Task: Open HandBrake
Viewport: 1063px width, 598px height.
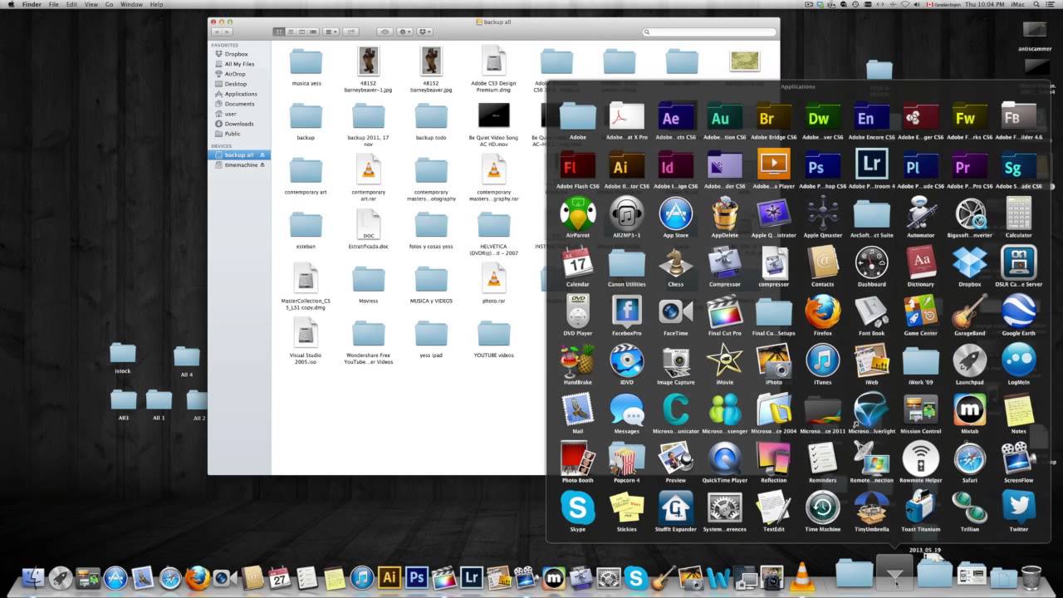Action: tap(577, 362)
